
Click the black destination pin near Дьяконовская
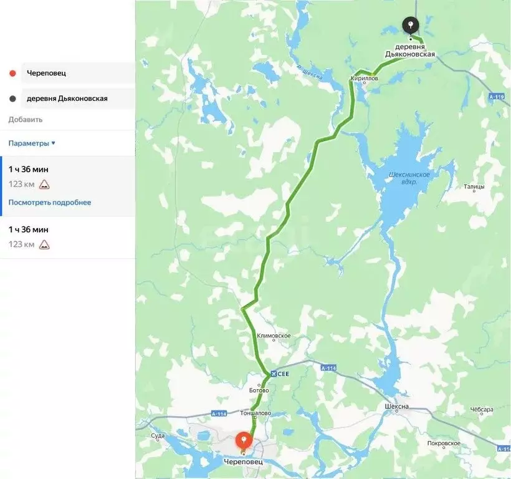tap(411, 26)
